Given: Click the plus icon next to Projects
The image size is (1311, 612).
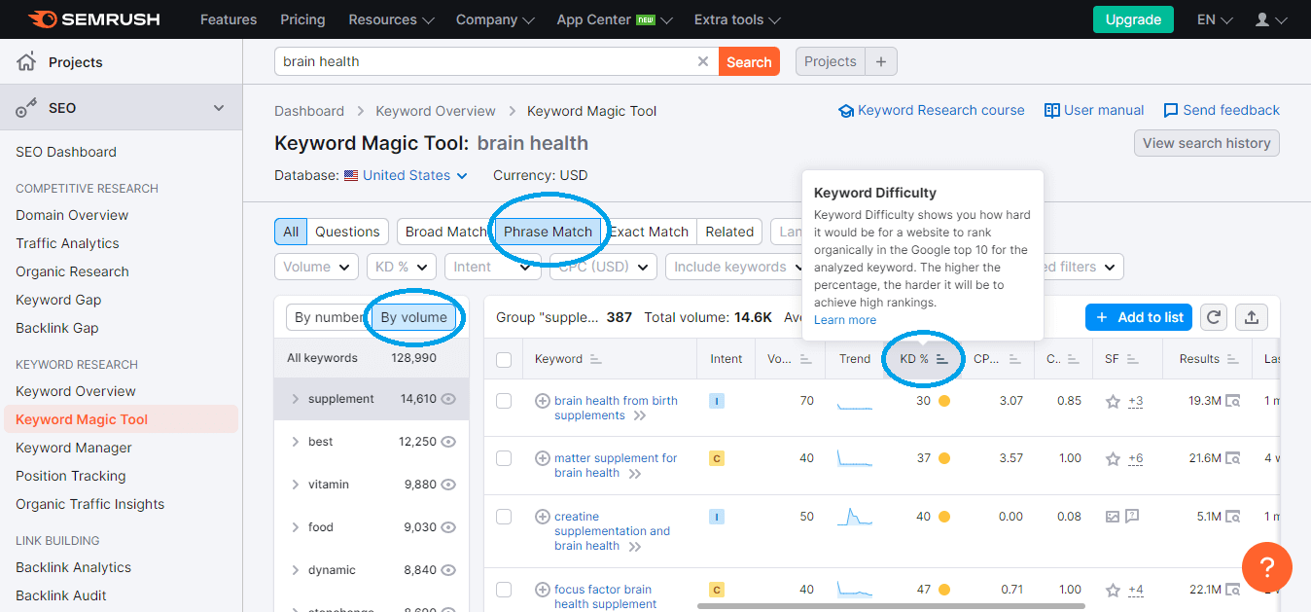Looking at the screenshot, I should (x=881, y=61).
